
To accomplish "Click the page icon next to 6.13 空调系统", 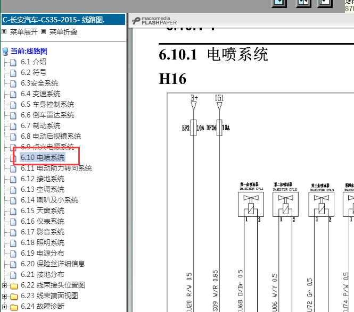I will coord(13,190).
